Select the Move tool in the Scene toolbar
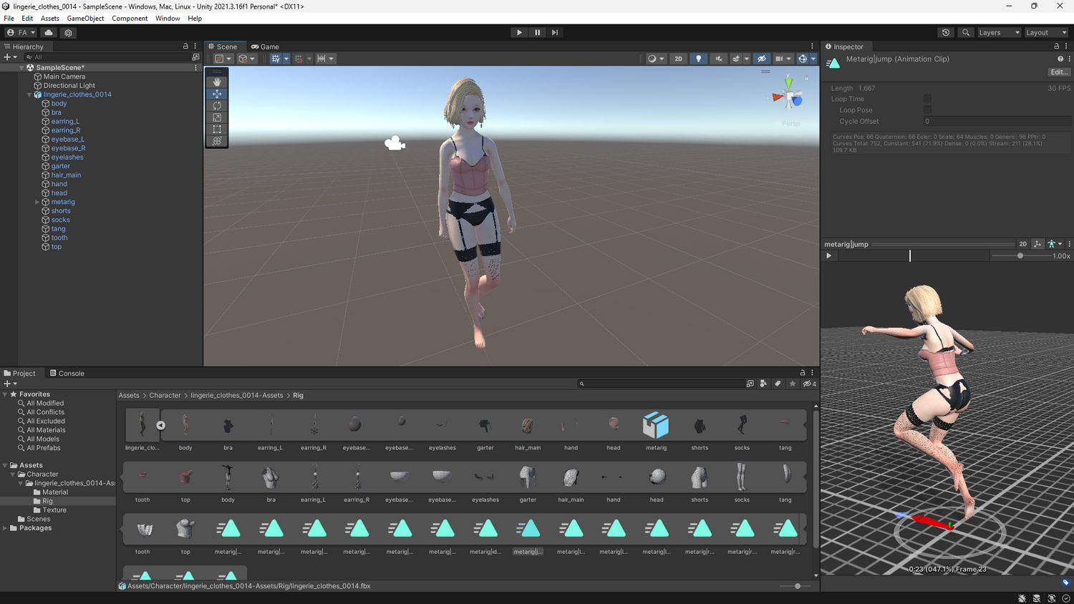This screenshot has height=604, width=1074. pos(217,93)
